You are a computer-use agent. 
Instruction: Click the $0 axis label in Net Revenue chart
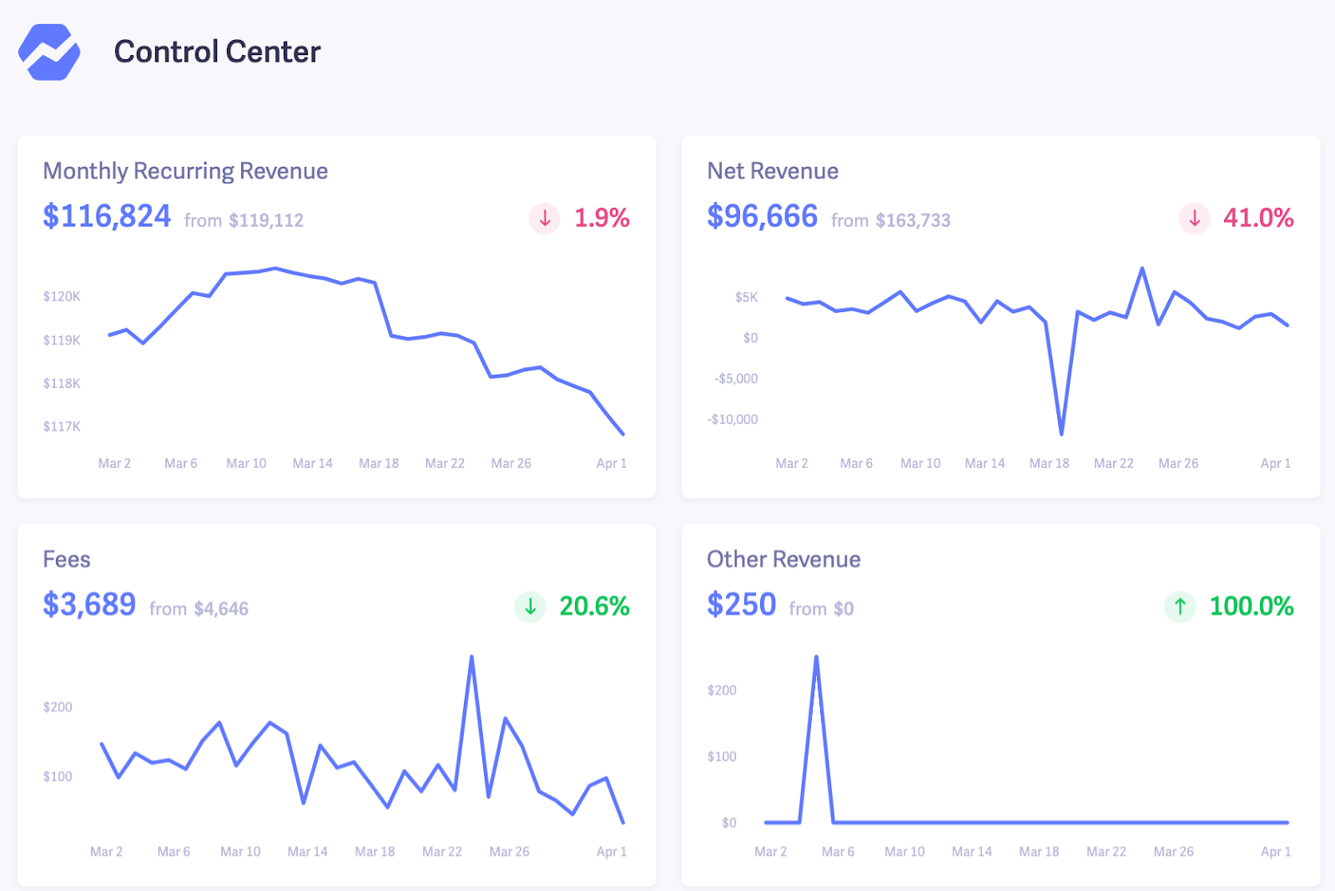750,338
